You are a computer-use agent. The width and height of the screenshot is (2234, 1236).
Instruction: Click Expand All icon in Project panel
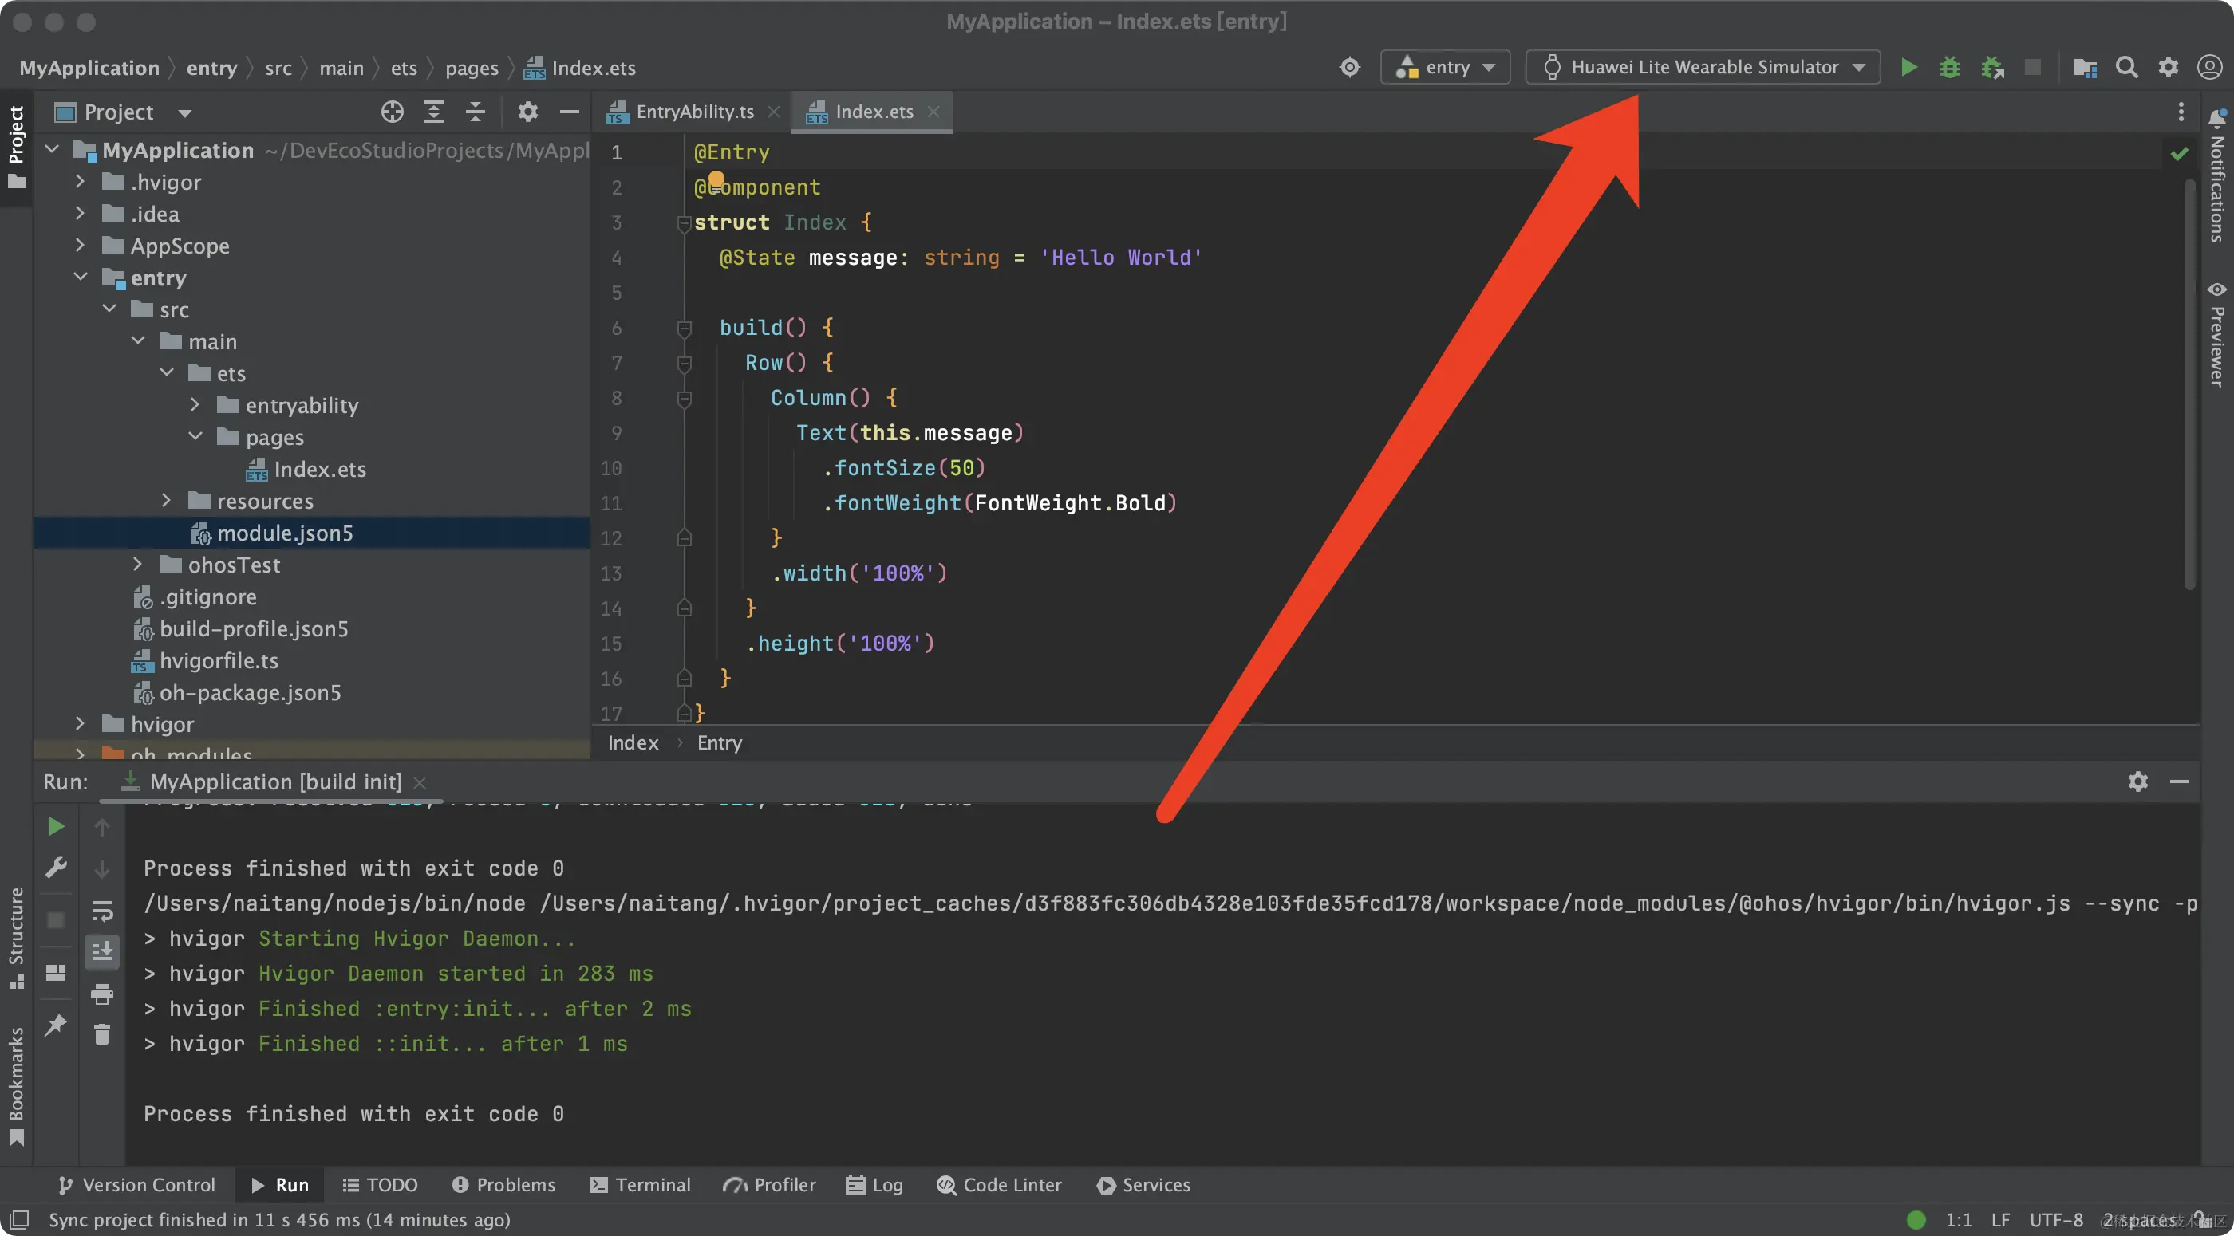433,112
